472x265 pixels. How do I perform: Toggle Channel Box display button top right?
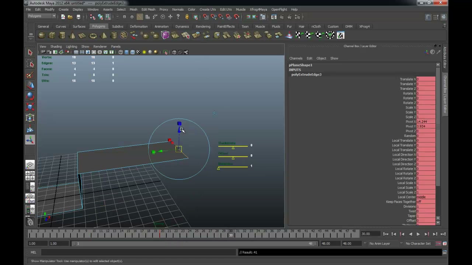444,17
